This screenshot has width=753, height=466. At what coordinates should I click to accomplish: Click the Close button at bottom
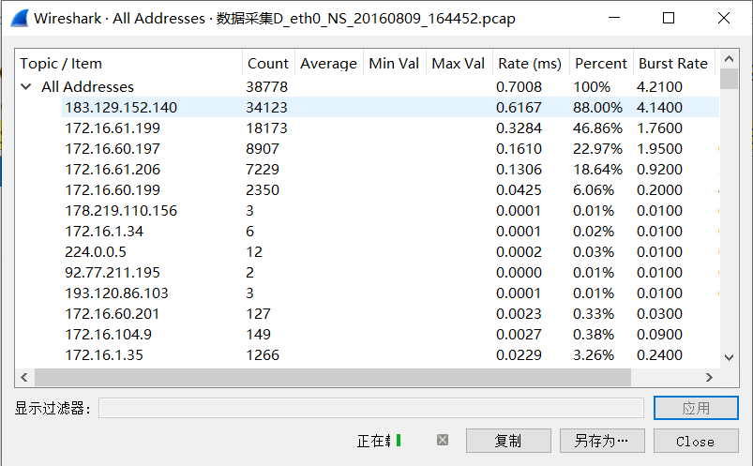pos(695,441)
